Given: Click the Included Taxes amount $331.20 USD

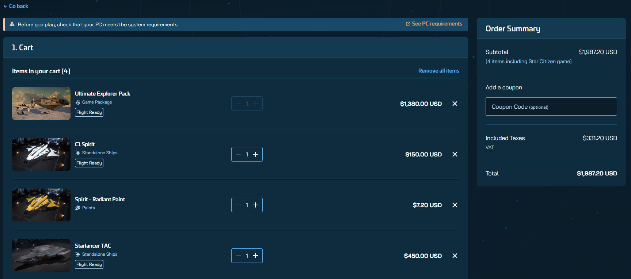Looking at the screenshot, I should (x=600, y=138).
